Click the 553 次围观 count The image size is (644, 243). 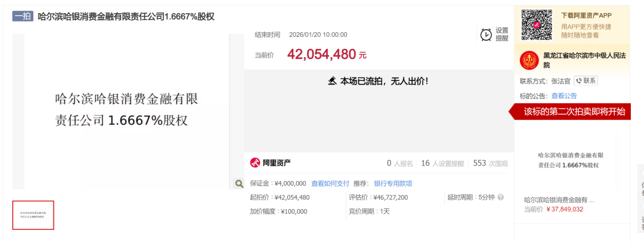click(490, 163)
